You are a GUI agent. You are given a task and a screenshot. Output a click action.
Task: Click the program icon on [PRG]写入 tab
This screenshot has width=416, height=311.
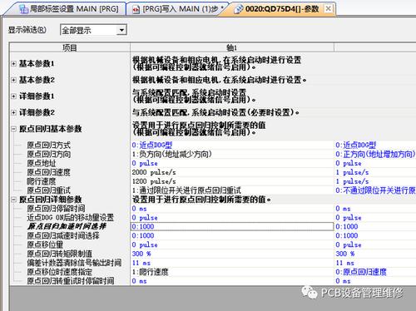click(x=136, y=10)
